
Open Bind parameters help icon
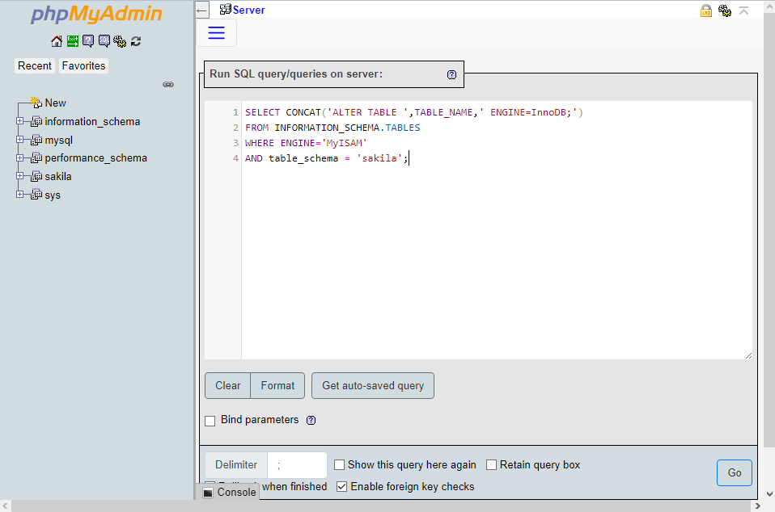[311, 420]
